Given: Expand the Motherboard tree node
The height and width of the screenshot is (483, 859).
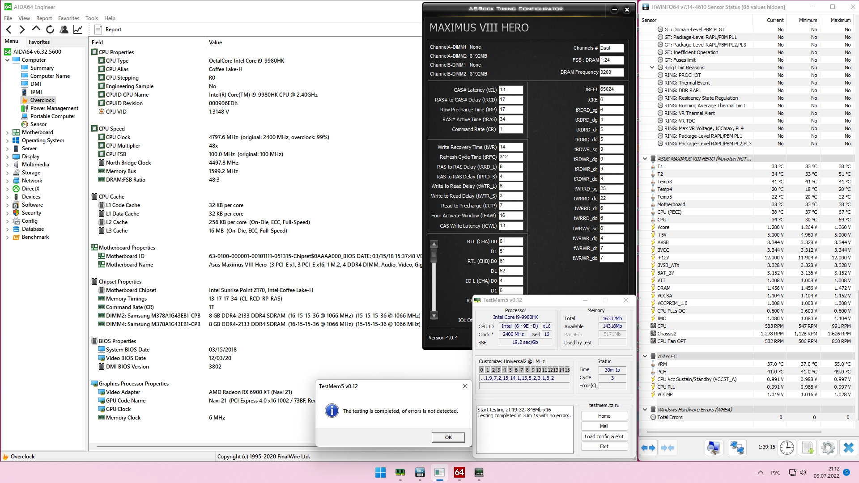Looking at the screenshot, I should 7,132.
